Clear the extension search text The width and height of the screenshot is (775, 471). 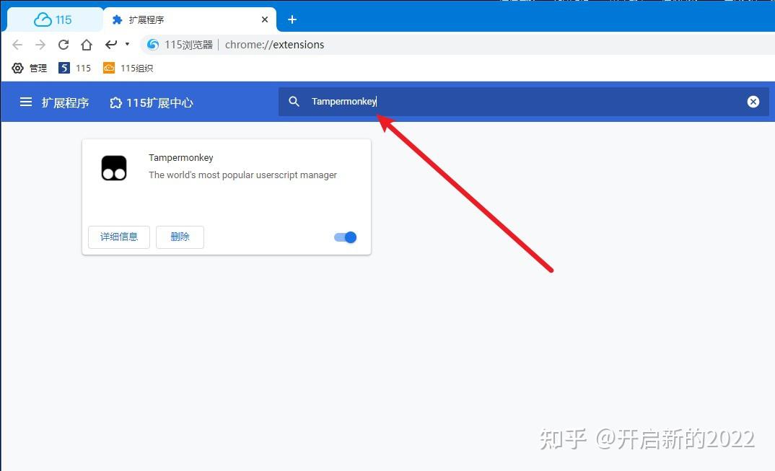tap(753, 102)
